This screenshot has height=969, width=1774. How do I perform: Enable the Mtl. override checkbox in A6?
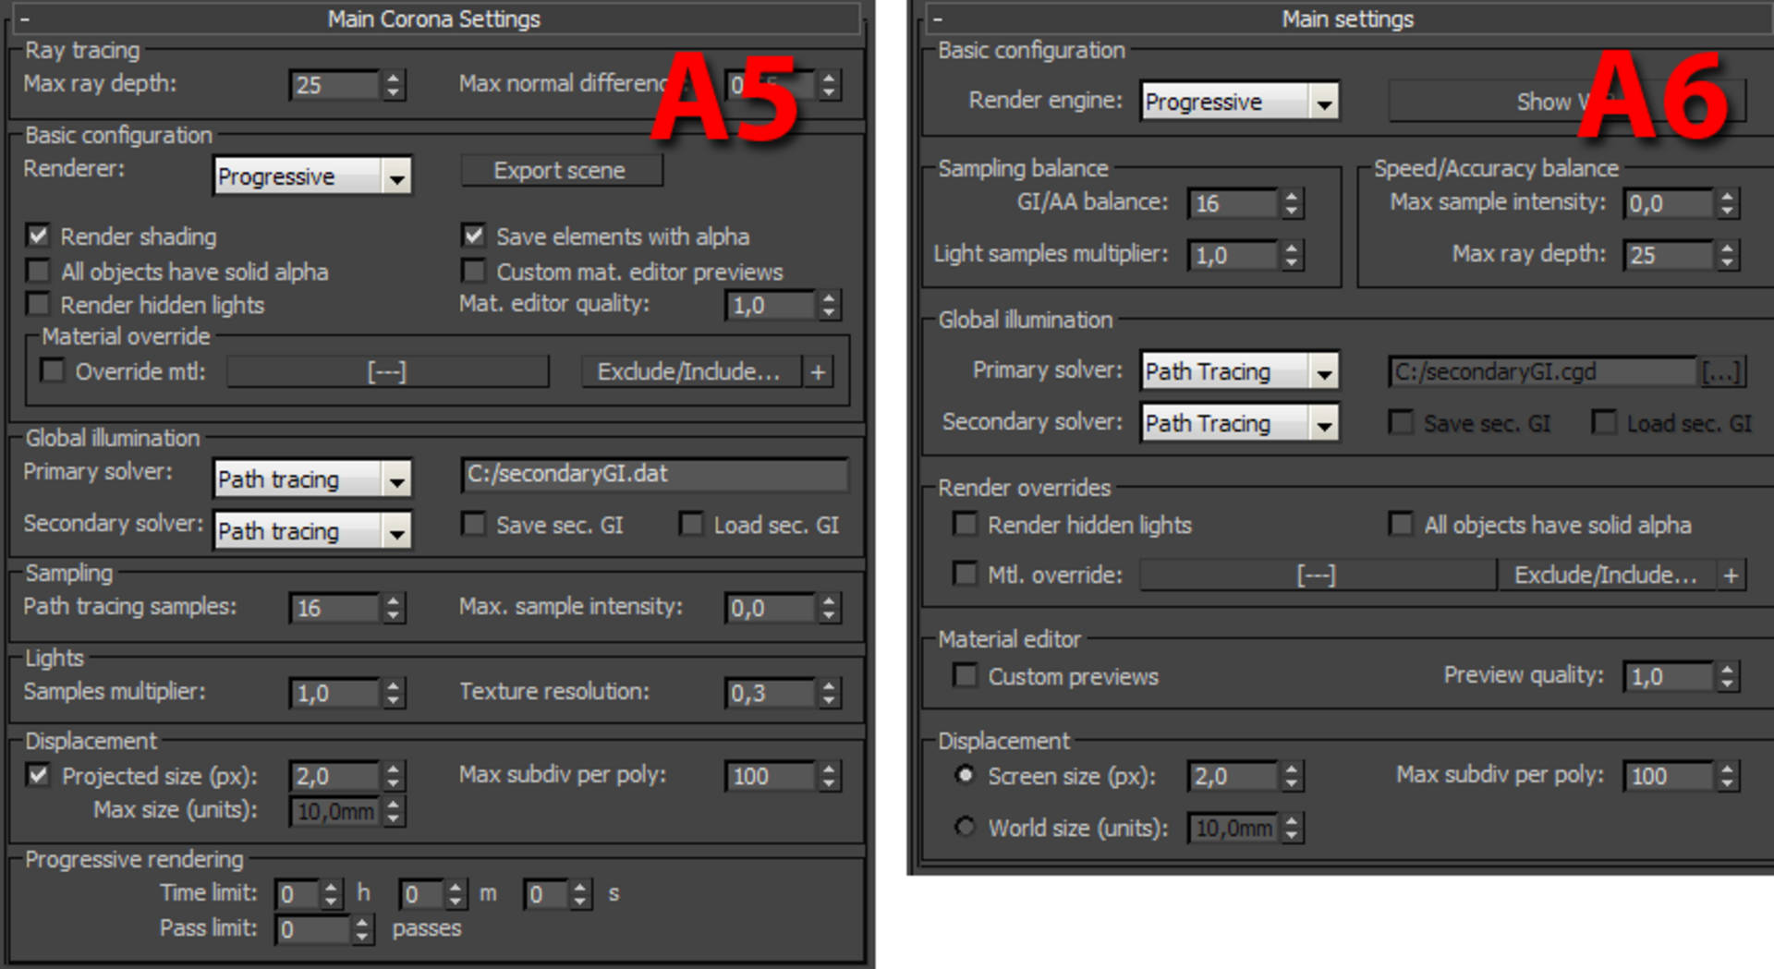(x=966, y=574)
